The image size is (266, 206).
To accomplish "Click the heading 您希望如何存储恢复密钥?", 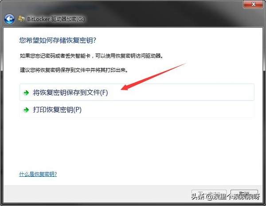I will pos(58,40).
